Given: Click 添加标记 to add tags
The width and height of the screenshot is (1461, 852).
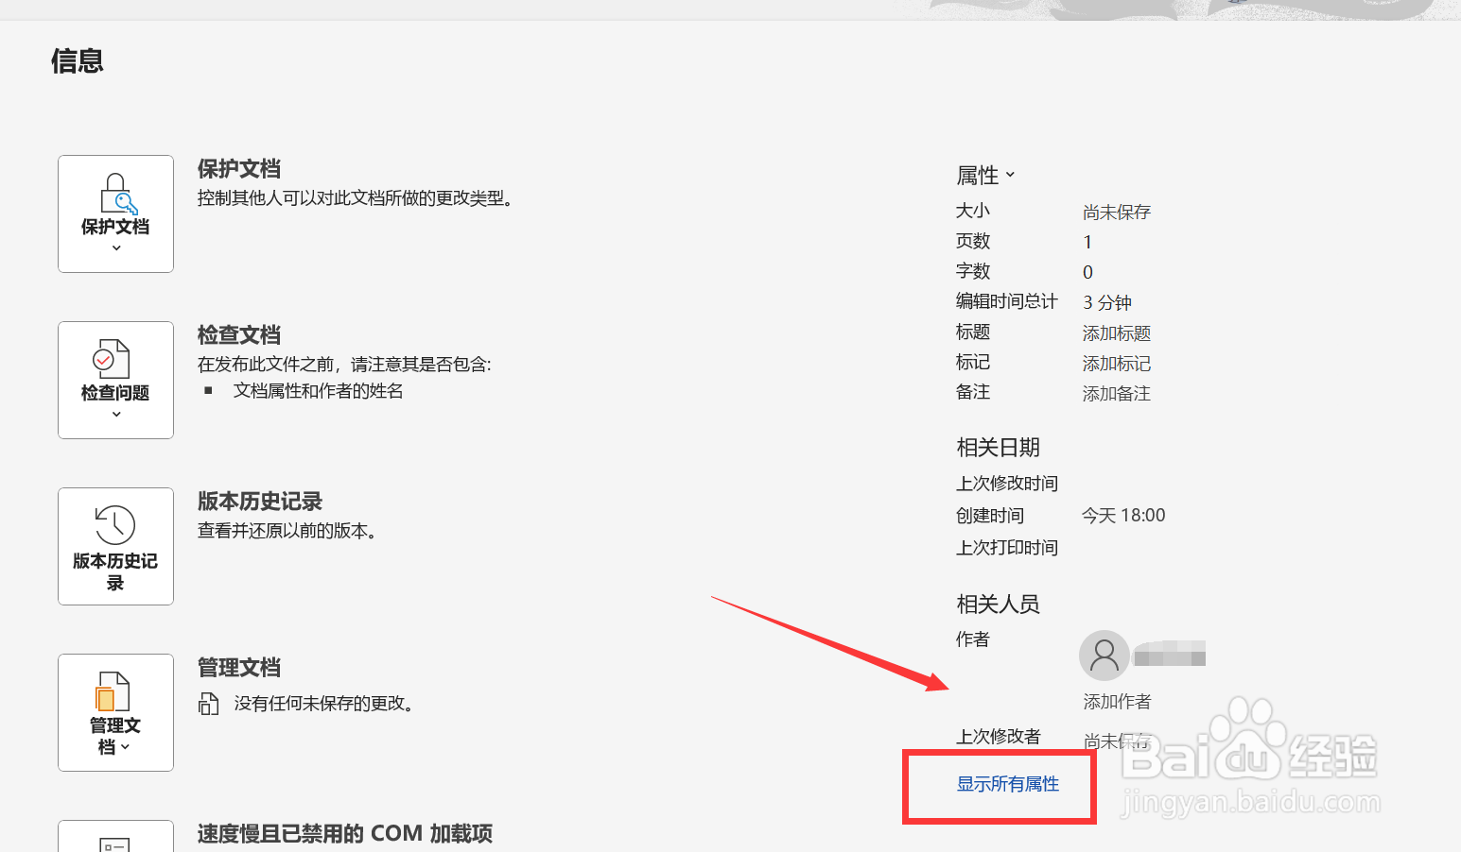Looking at the screenshot, I should click(x=1116, y=363).
